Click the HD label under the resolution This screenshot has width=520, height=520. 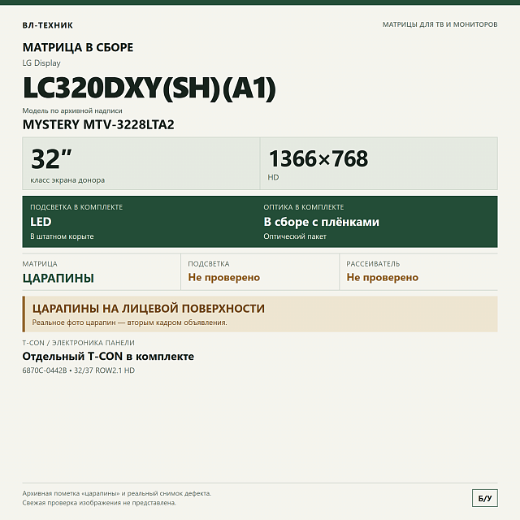point(273,177)
